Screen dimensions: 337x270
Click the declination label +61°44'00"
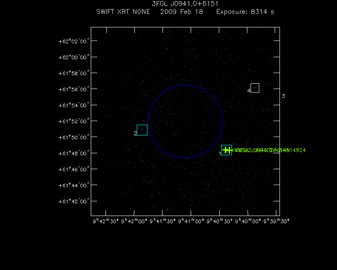74,185
